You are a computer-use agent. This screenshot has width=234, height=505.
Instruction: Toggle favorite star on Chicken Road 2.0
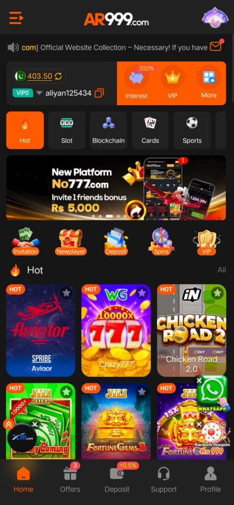(x=217, y=293)
